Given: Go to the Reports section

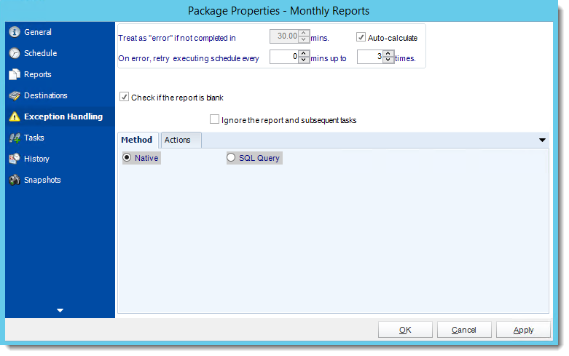Looking at the screenshot, I should click(60, 74).
